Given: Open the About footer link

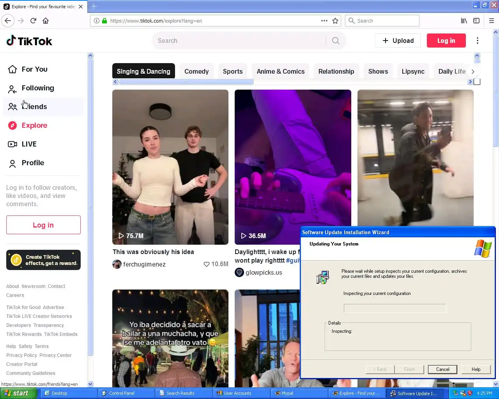Looking at the screenshot, I should [x=12, y=286].
